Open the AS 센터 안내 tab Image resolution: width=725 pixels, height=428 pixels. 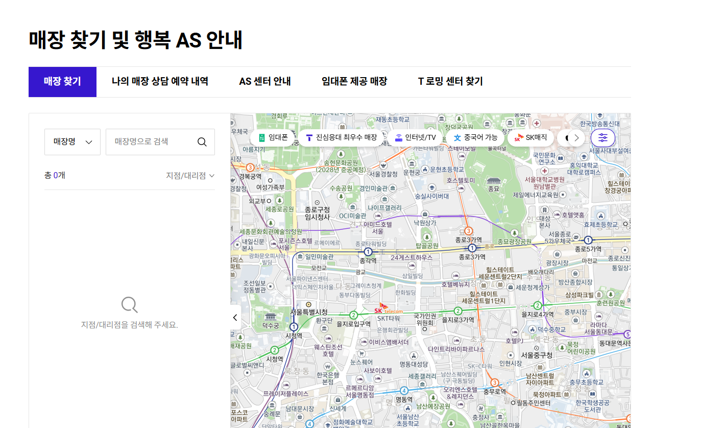coord(265,82)
